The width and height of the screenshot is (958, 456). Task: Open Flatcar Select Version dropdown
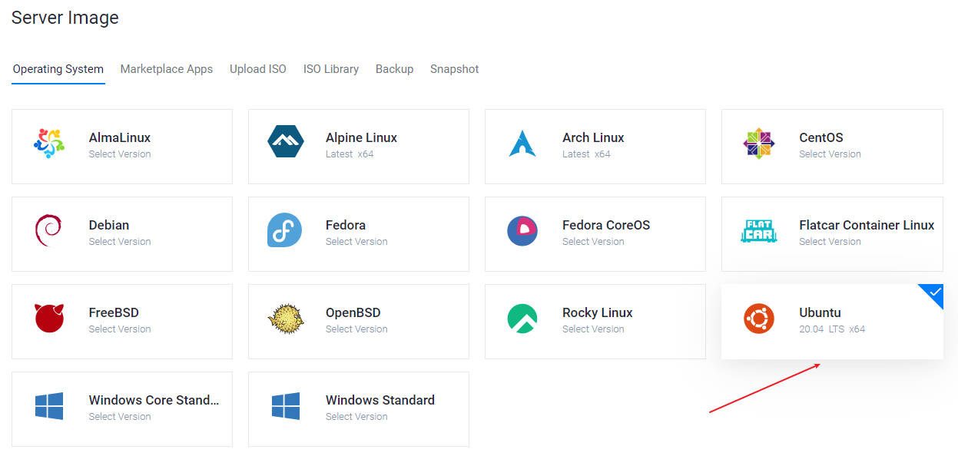830,242
